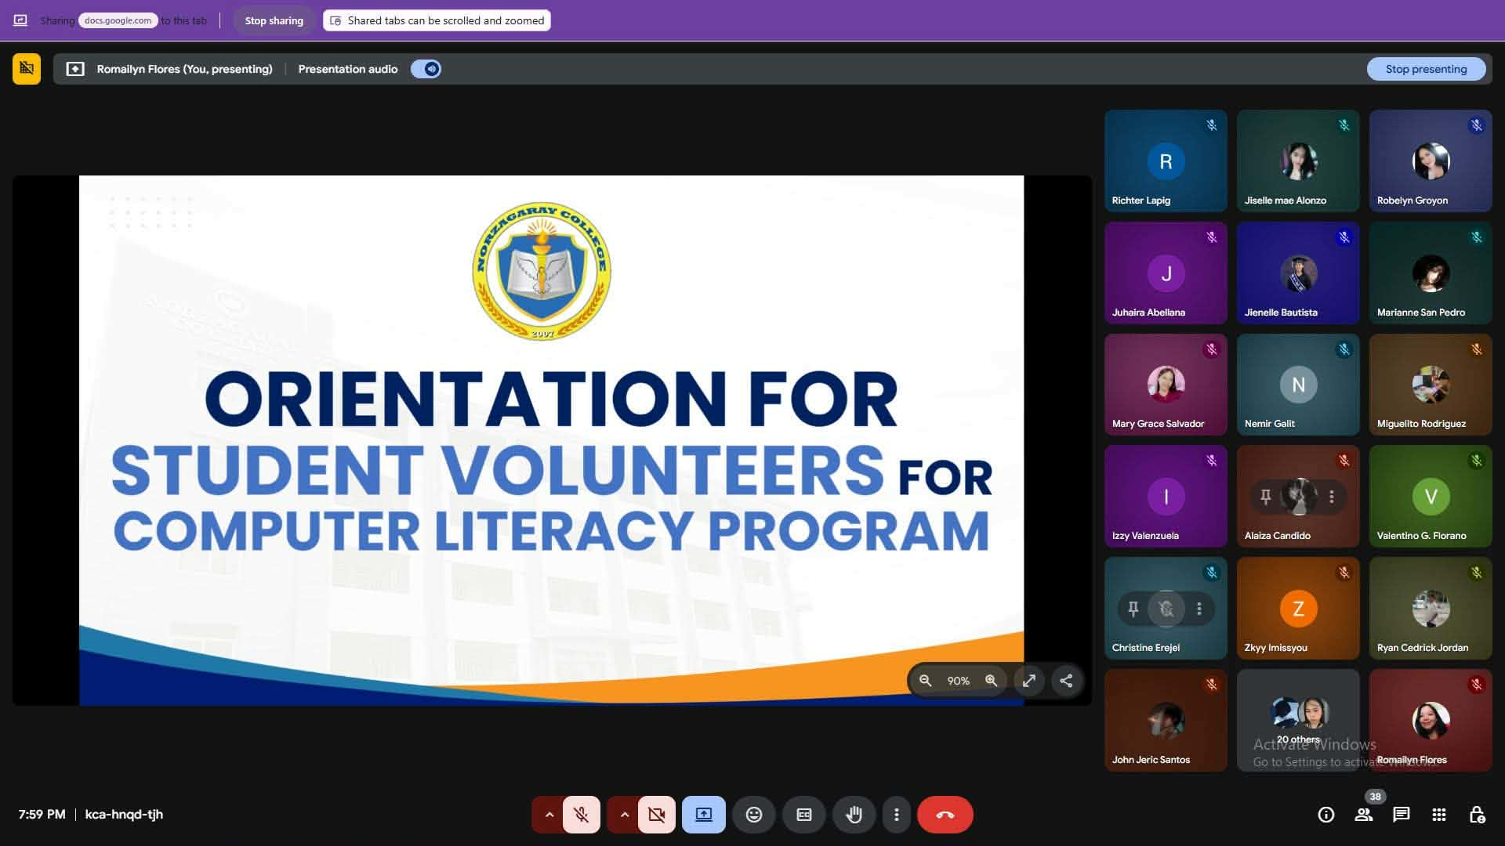The image size is (1505, 846).
Task: Select Jiselle mae Alonzo's tile
Action: [x=1298, y=161]
